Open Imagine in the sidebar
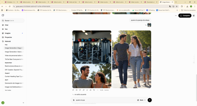197x106 pixels. pyautogui.click(x=8, y=33)
